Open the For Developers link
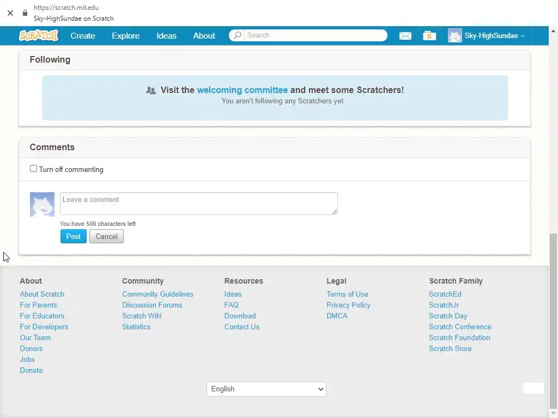The height and width of the screenshot is (418, 558). pyautogui.click(x=44, y=327)
